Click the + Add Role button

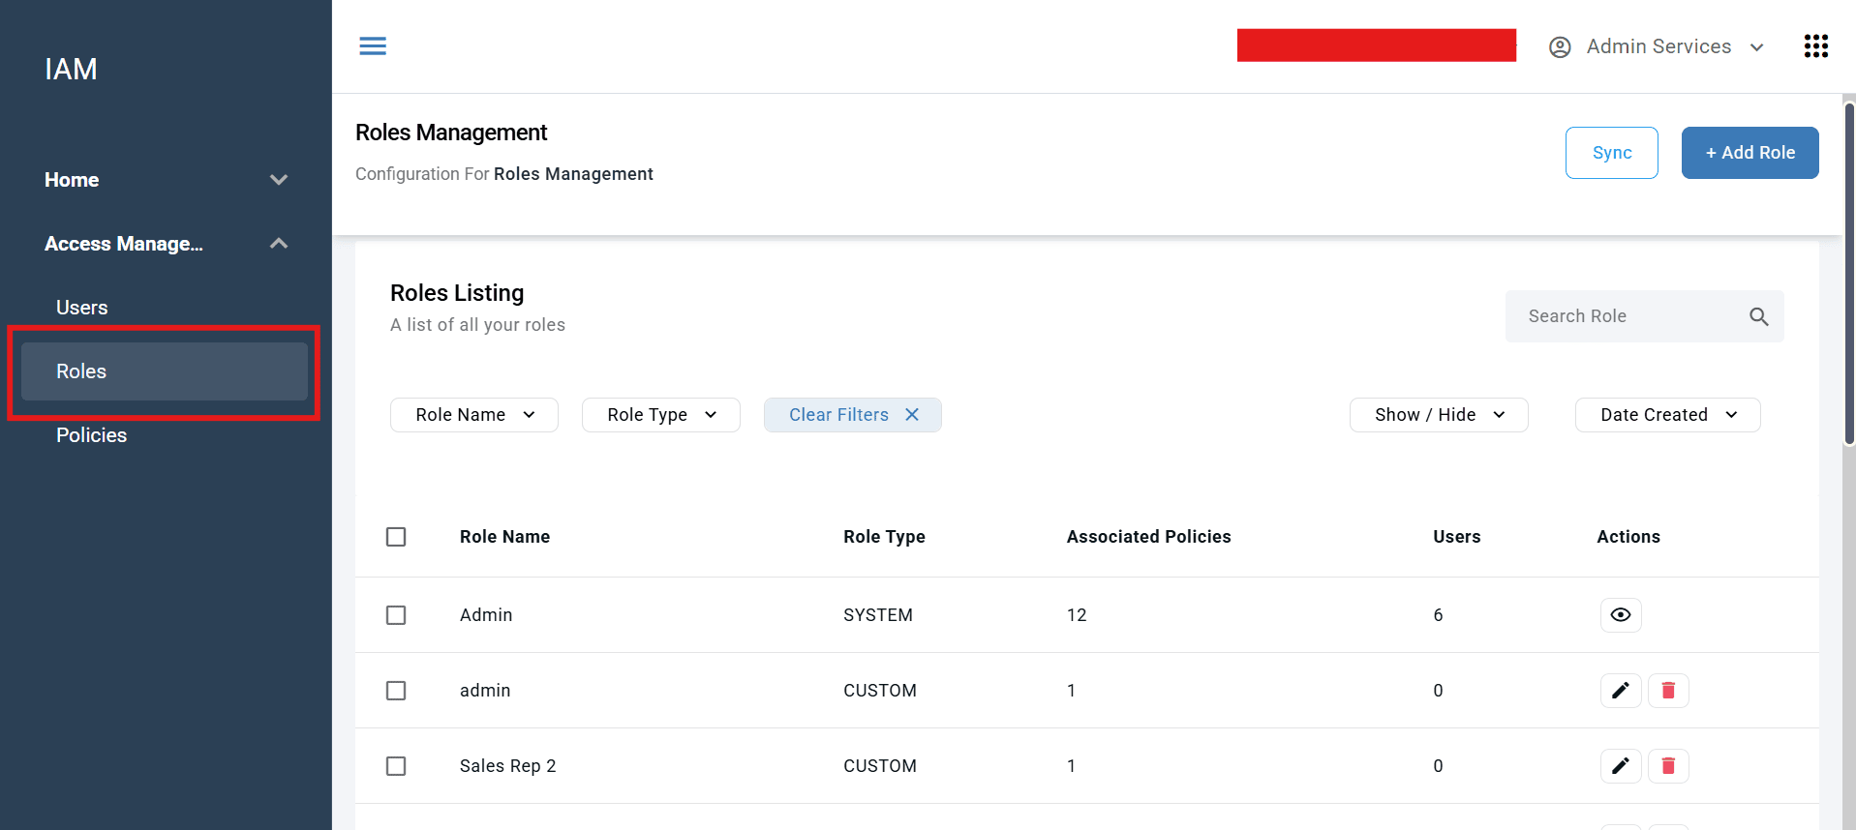1750,153
